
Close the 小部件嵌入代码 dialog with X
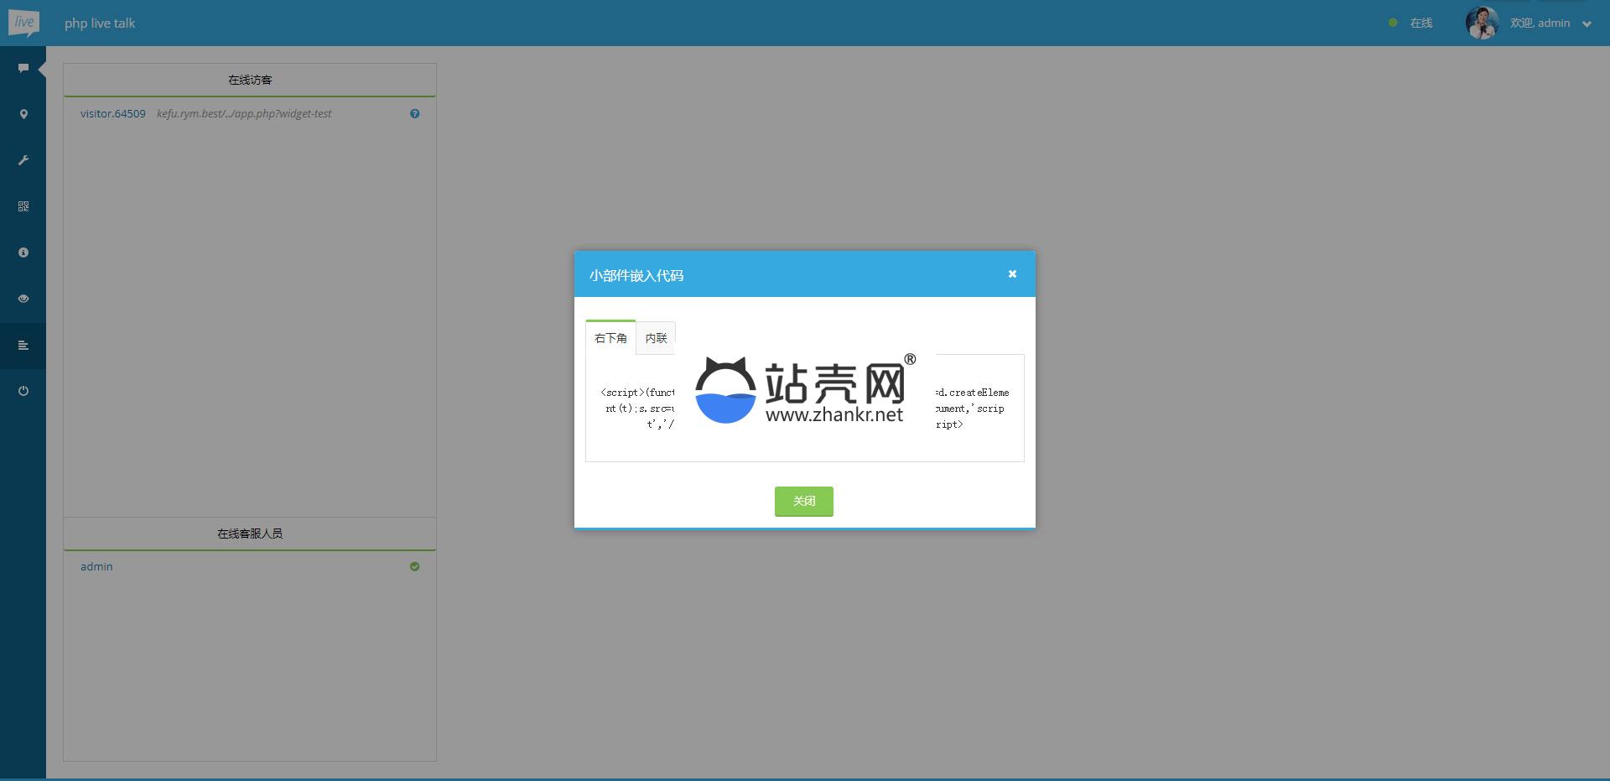(1012, 273)
